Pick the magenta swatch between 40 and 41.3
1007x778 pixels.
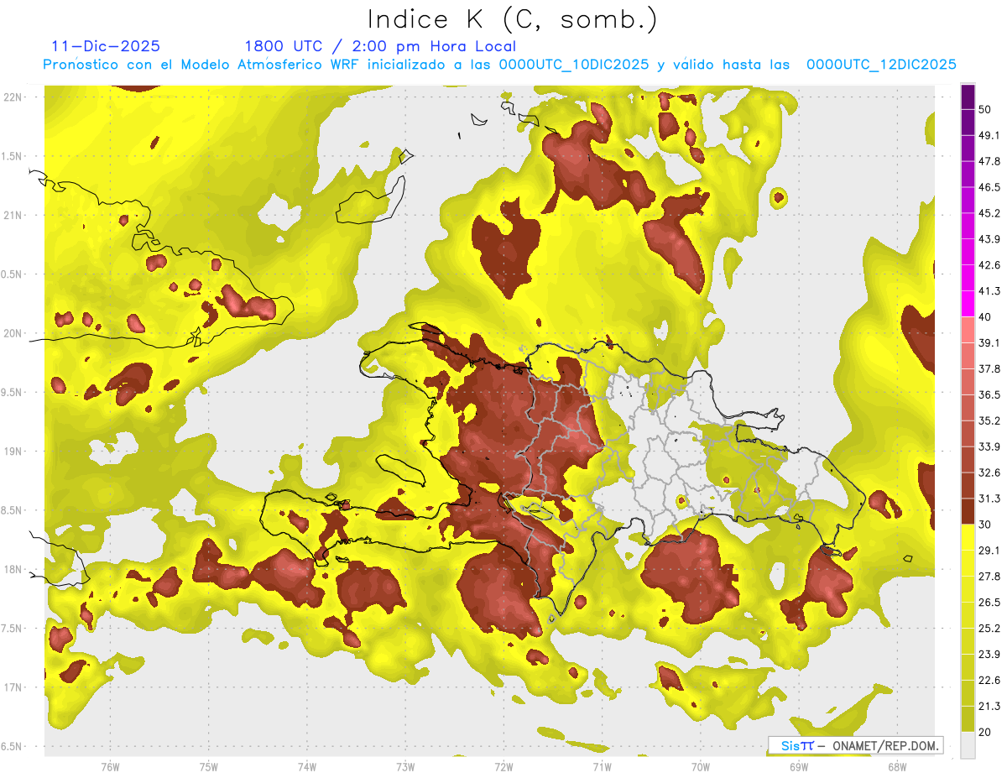click(x=968, y=304)
